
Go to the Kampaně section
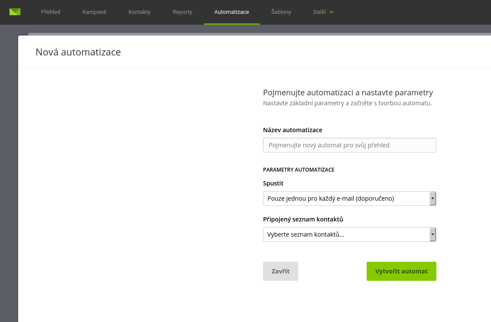point(94,12)
